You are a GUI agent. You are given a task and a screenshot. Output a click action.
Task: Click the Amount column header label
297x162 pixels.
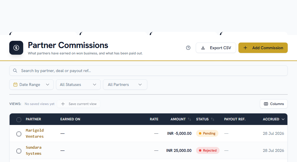pos(178,119)
